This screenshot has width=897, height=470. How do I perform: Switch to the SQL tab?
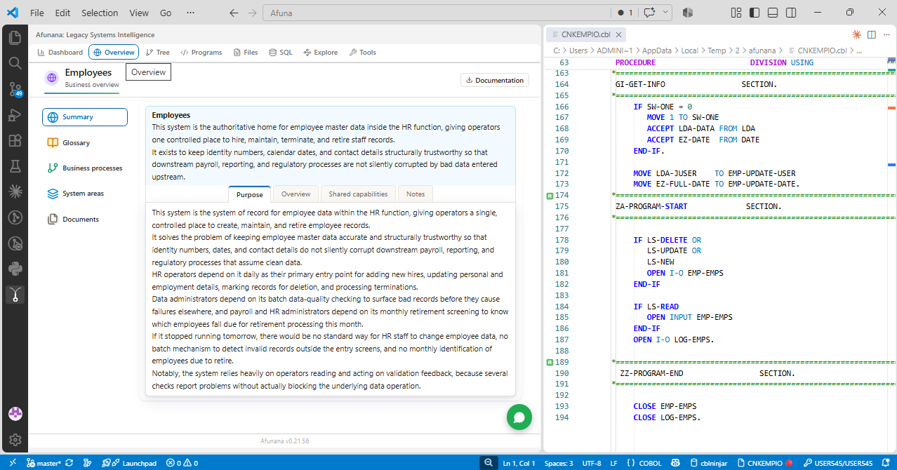(x=281, y=53)
